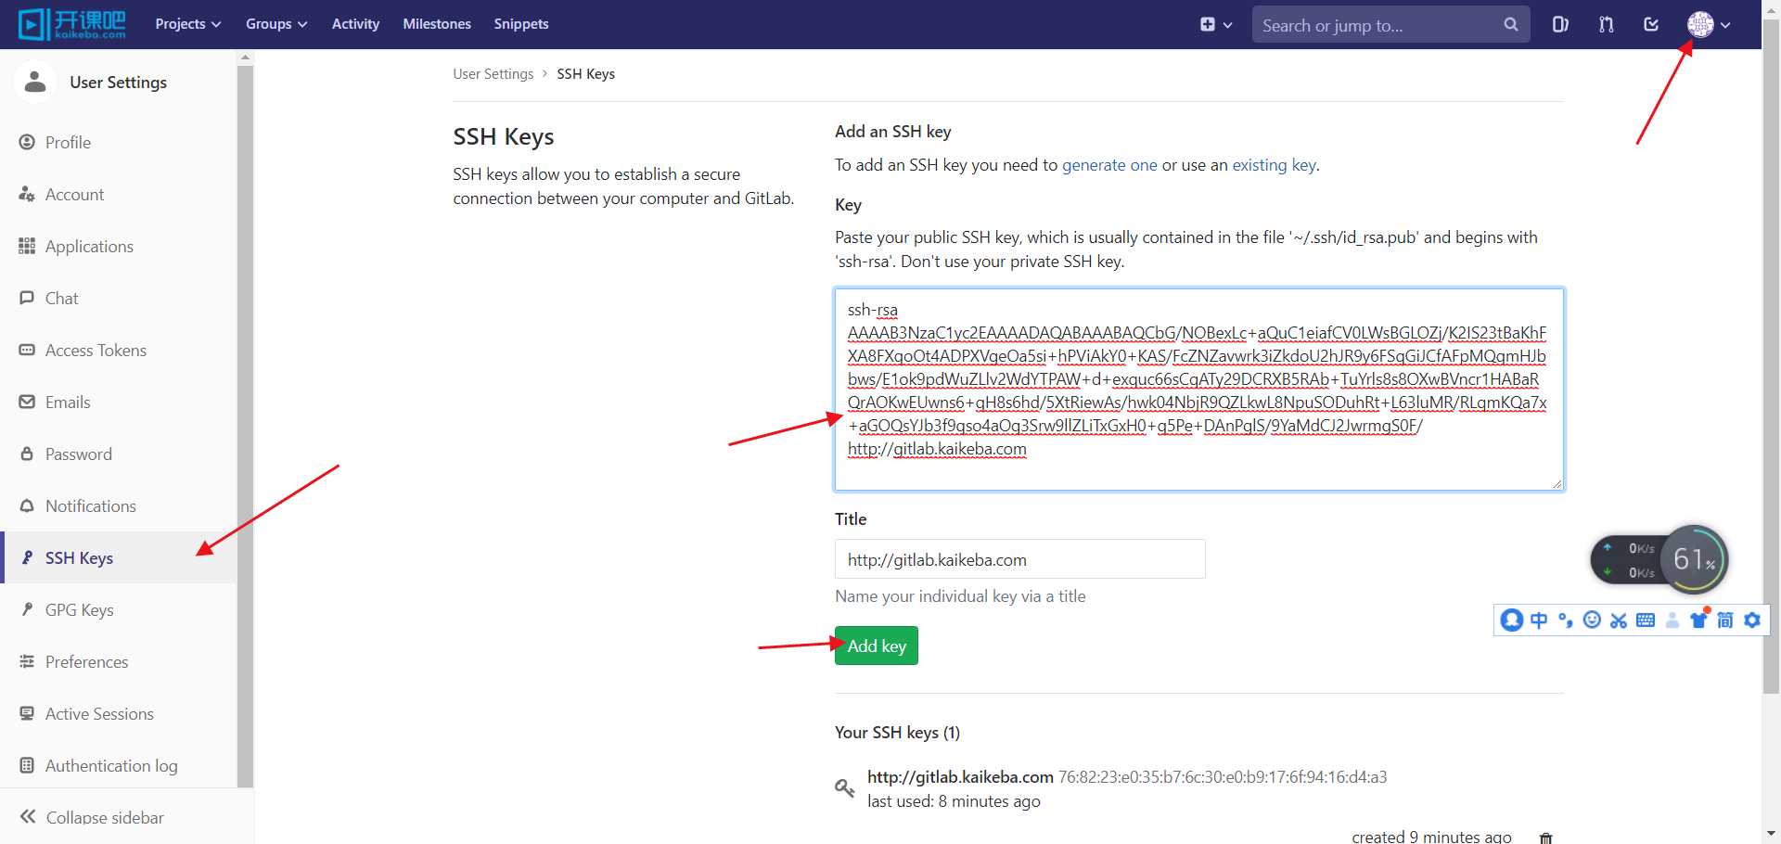Screen dimensions: 1781x844
Task: Open the new item plus dropdown
Action: 1215,25
